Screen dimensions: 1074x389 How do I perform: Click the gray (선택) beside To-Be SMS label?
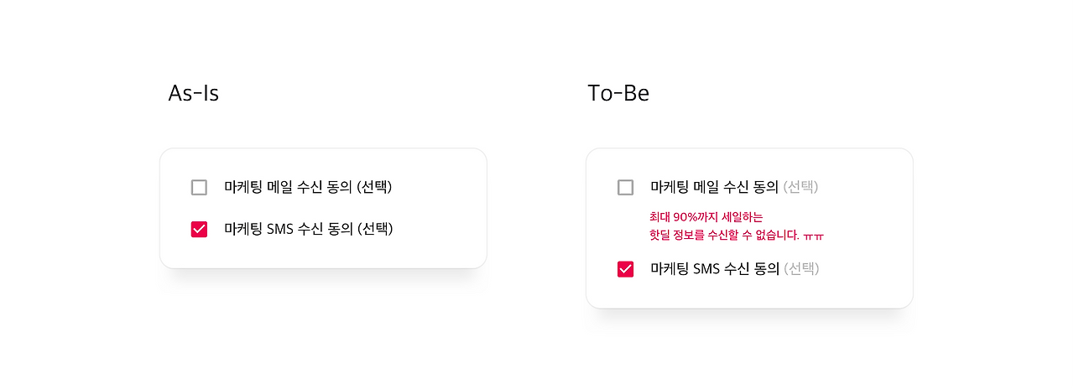pos(801,269)
